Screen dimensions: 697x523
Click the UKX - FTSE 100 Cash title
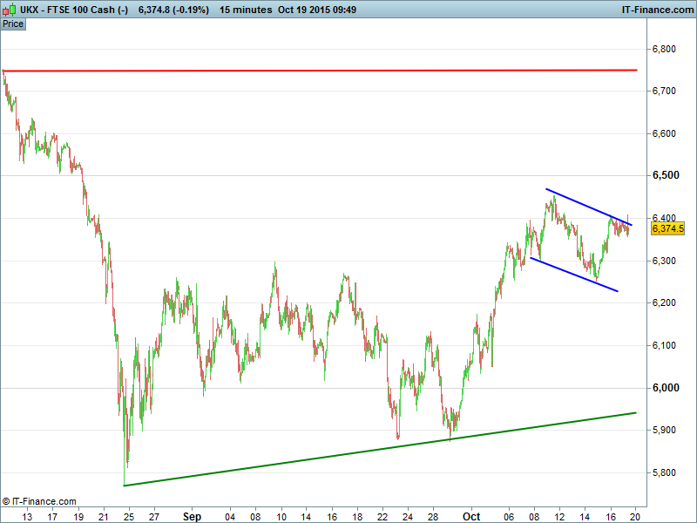[73, 9]
